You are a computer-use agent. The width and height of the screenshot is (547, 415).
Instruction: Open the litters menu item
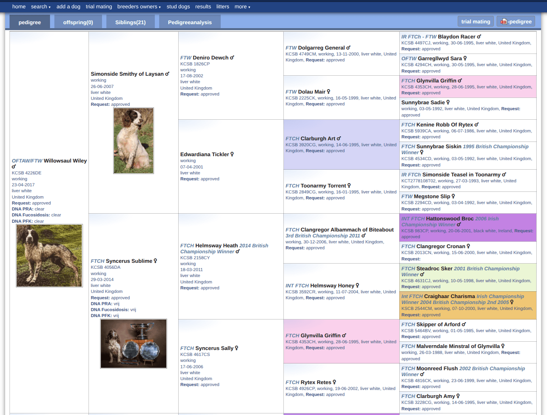[x=223, y=6]
